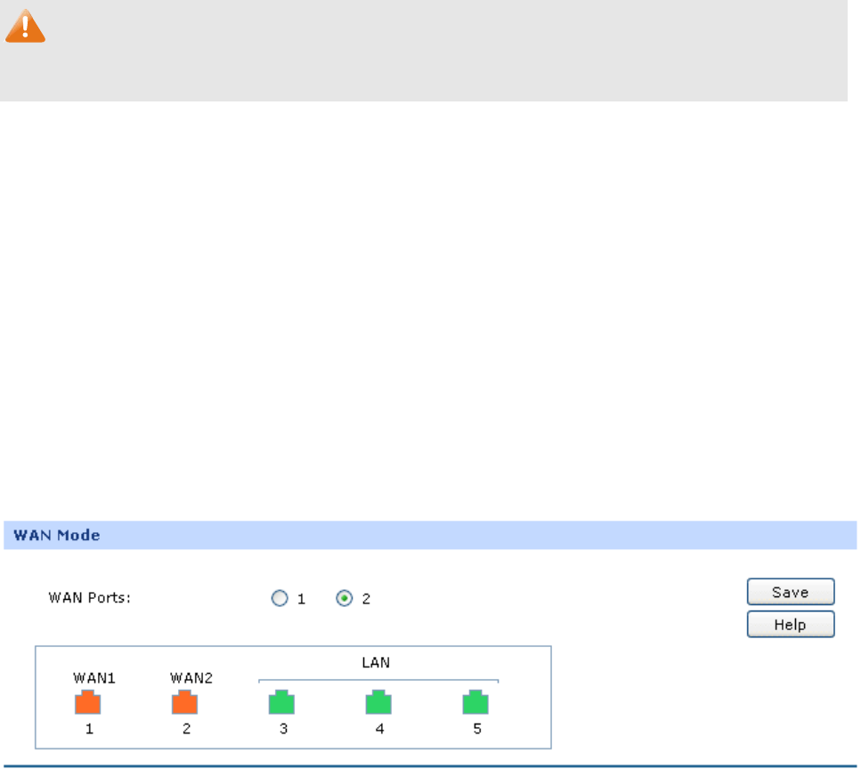Image resolution: width=861 pixels, height=769 pixels.
Task: Click the green LAN port 5 icon
Action: point(475,702)
